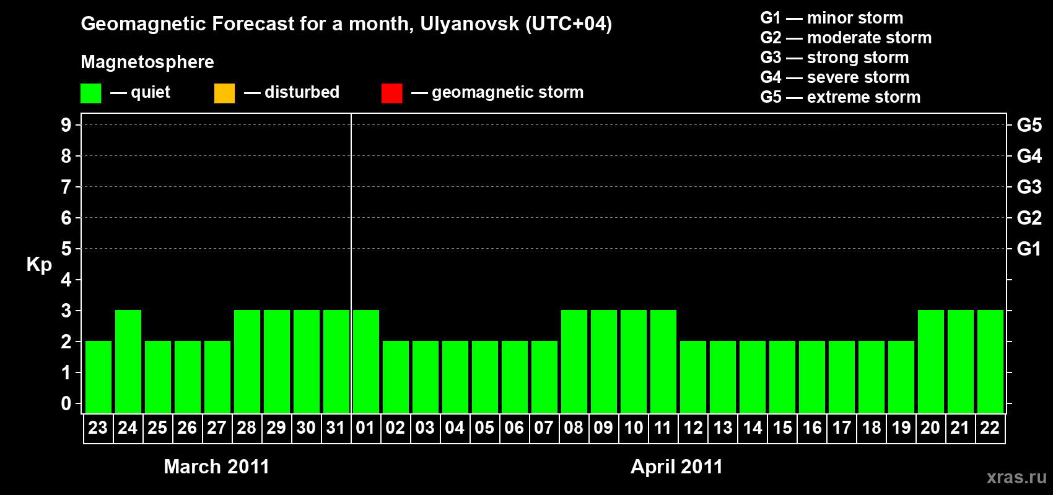Viewport: 1053px width, 495px height.
Task: Click the April 2011 month label
Action: pyautogui.click(x=676, y=467)
